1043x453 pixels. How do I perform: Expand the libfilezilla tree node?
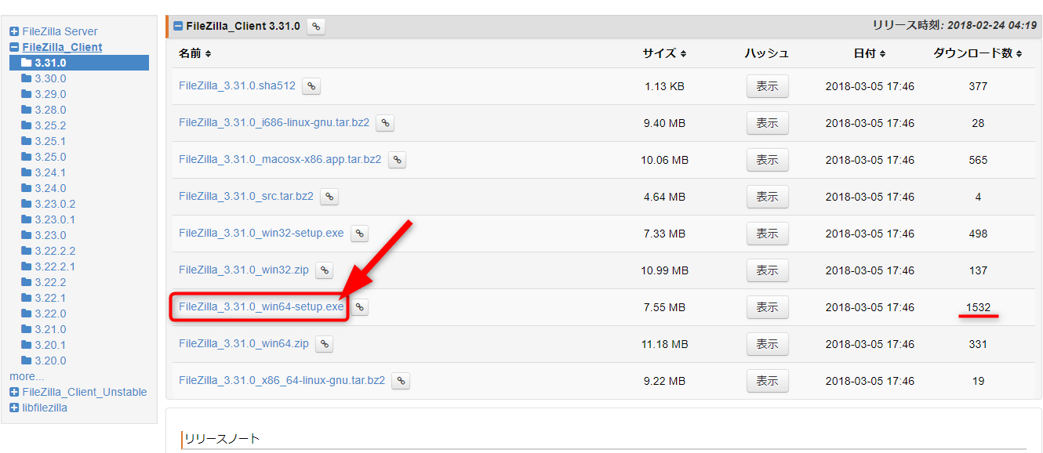[x=14, y=408]
